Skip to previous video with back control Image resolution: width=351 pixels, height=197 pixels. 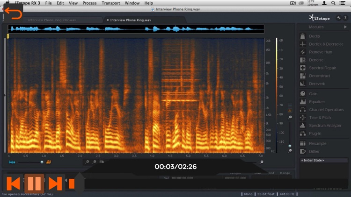click(x=14, y=183)
